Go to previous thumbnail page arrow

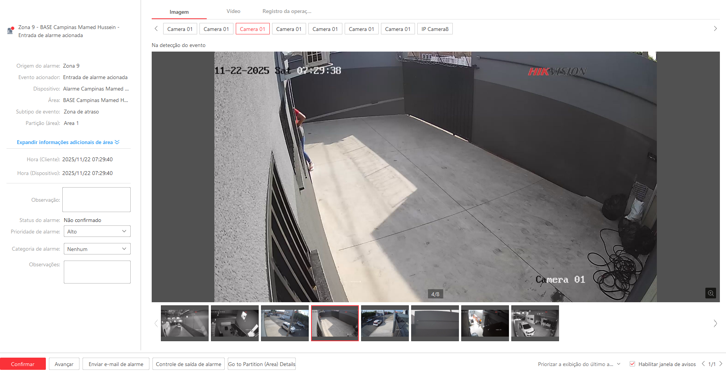click(x=156, y=323)
